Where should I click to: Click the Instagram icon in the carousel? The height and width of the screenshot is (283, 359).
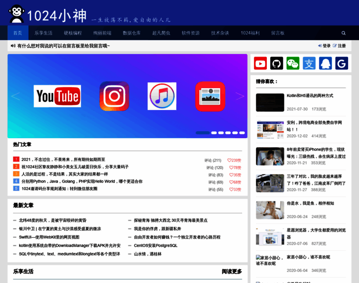(114, 96)
